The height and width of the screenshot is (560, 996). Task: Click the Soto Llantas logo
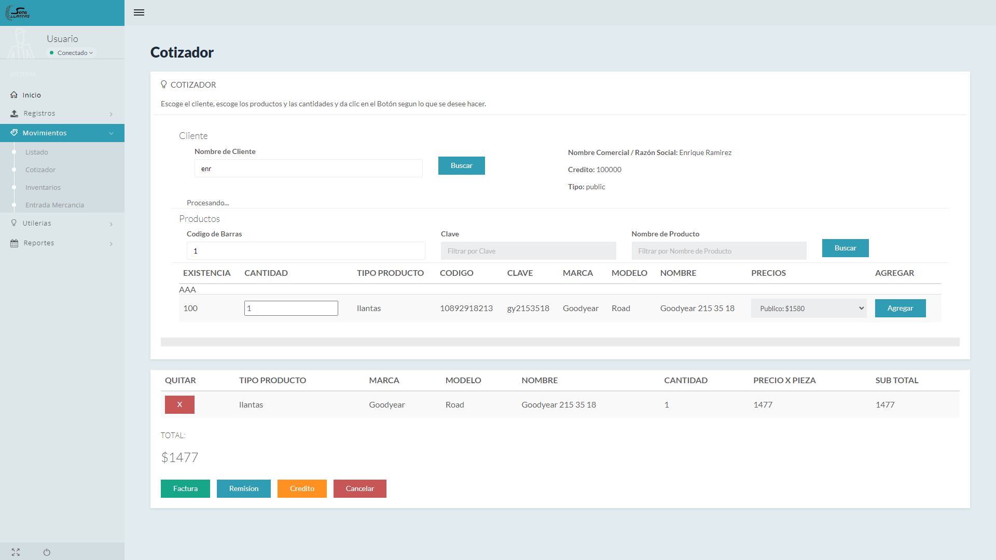(x=18, y=12)
